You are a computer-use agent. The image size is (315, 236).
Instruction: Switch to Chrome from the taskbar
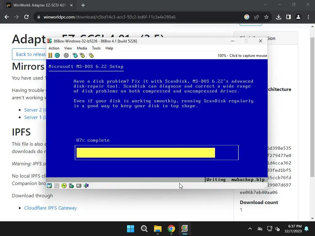tap(171, 229)
